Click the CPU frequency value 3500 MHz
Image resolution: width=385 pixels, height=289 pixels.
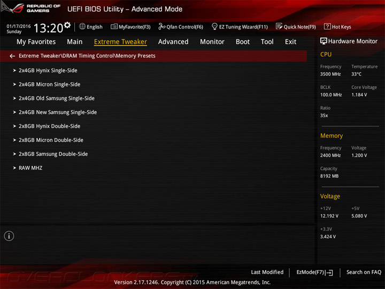[x=330, y=74]
